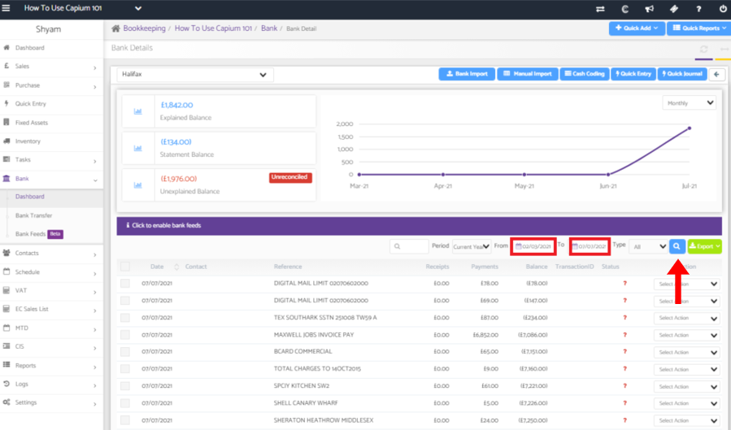
Task: Click the power logout icon
Action: (x=723, y=9)
